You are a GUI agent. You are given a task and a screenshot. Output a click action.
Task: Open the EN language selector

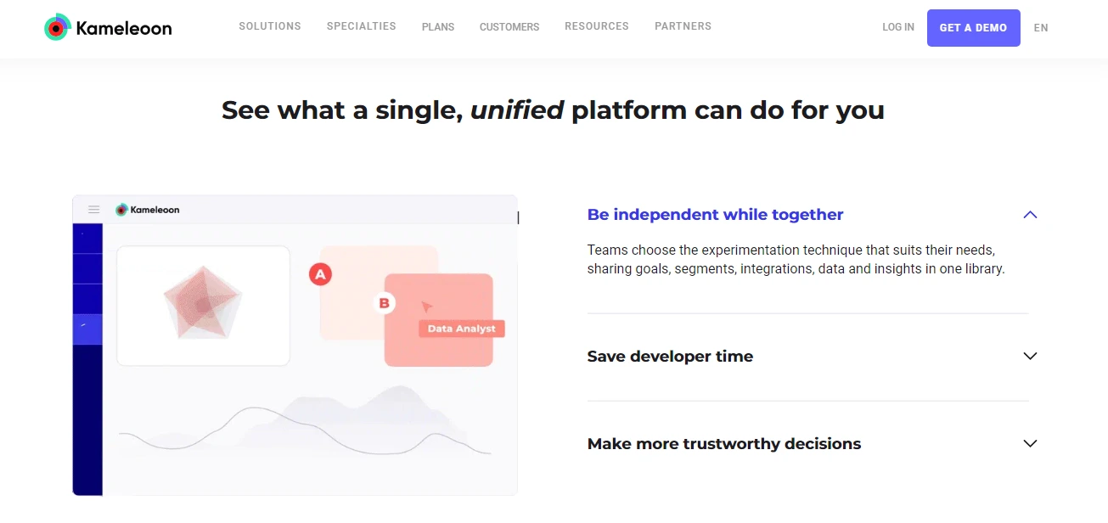coord(1041,28)
